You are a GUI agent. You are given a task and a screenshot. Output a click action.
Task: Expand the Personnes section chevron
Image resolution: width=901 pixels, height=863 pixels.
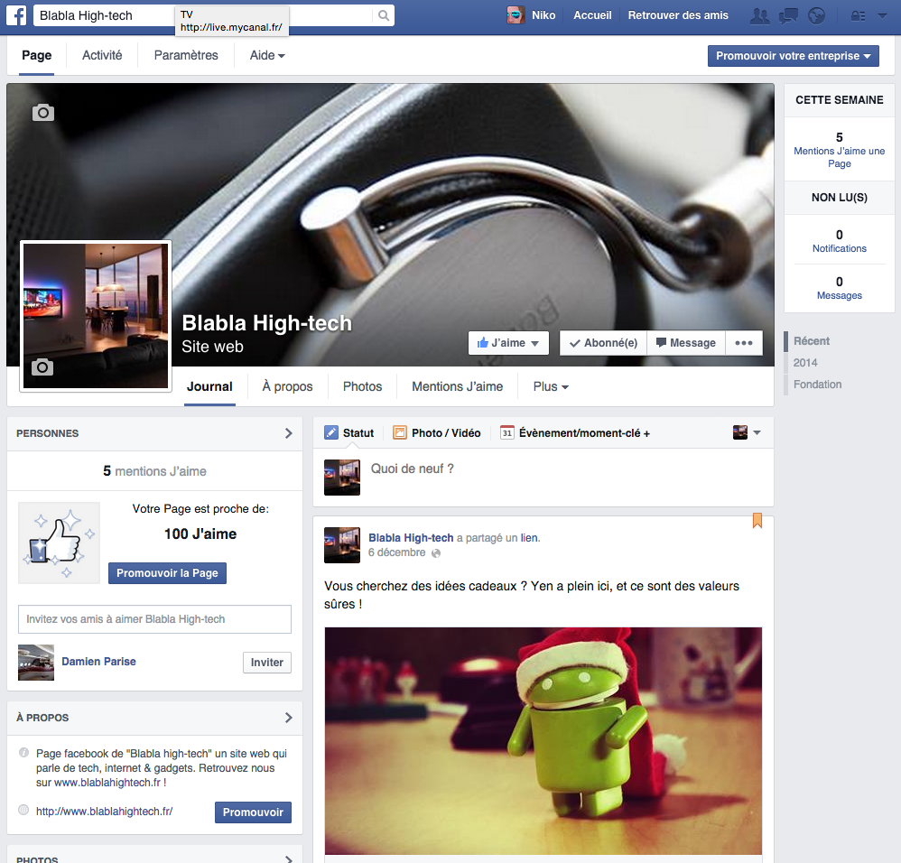coord(289,433)
